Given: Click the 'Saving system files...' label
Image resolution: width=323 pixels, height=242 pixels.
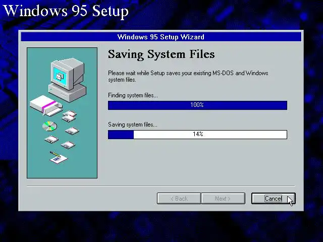Looking at the screenshot, I should pos(133,125).
